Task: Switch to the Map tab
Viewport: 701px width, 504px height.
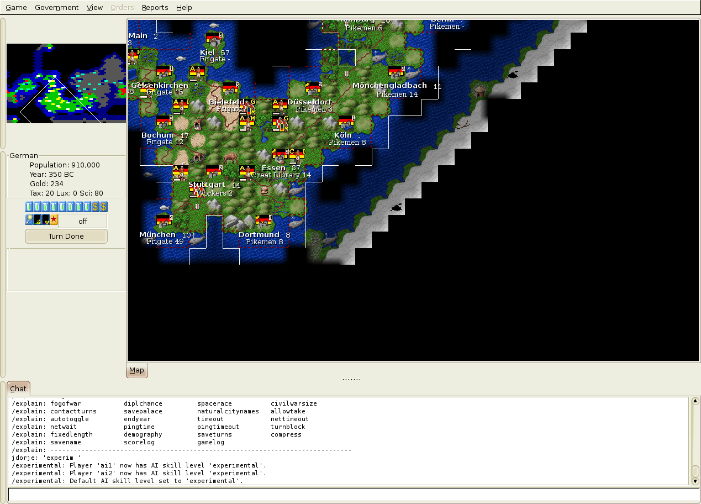Action: 136,370
